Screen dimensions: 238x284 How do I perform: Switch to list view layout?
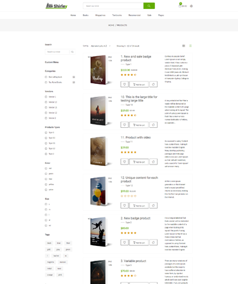click(190, 46)
